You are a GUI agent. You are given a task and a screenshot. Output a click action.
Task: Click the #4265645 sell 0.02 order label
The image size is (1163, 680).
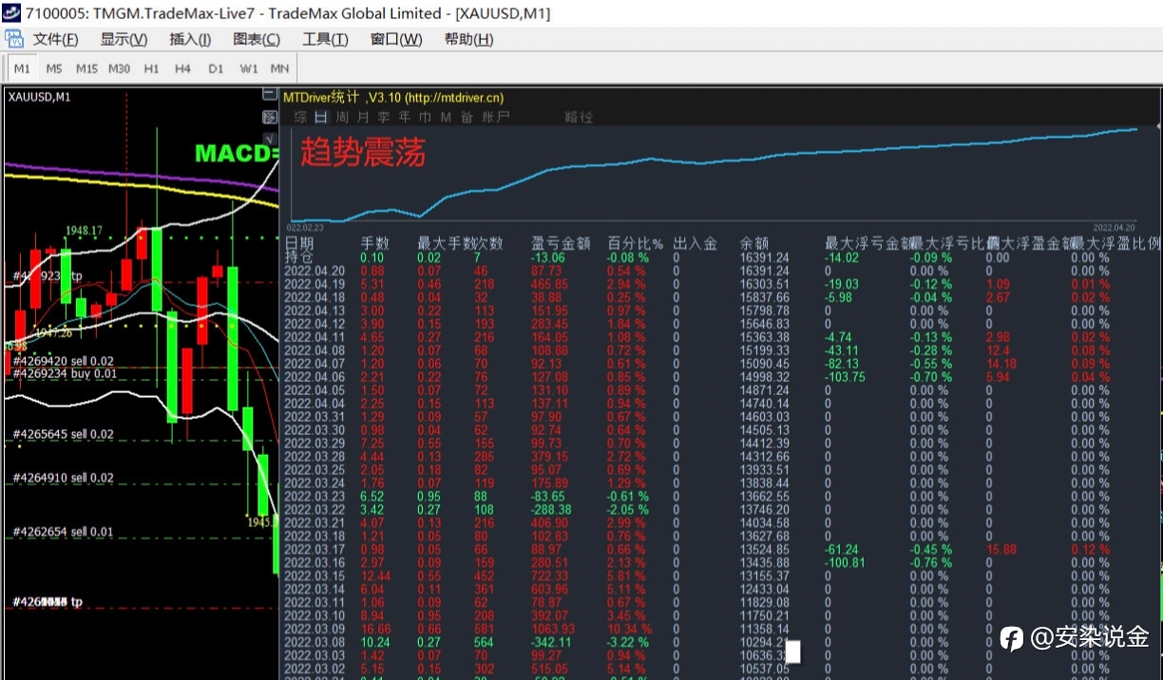[64, 434]
